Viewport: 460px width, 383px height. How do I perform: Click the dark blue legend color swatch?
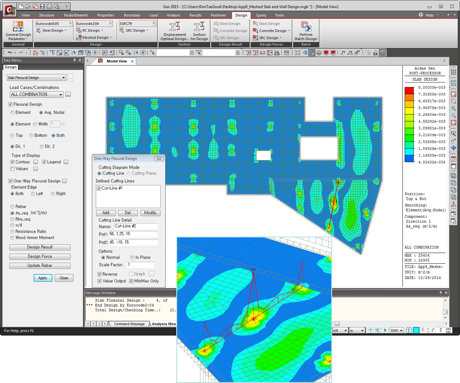coord(409,158)
